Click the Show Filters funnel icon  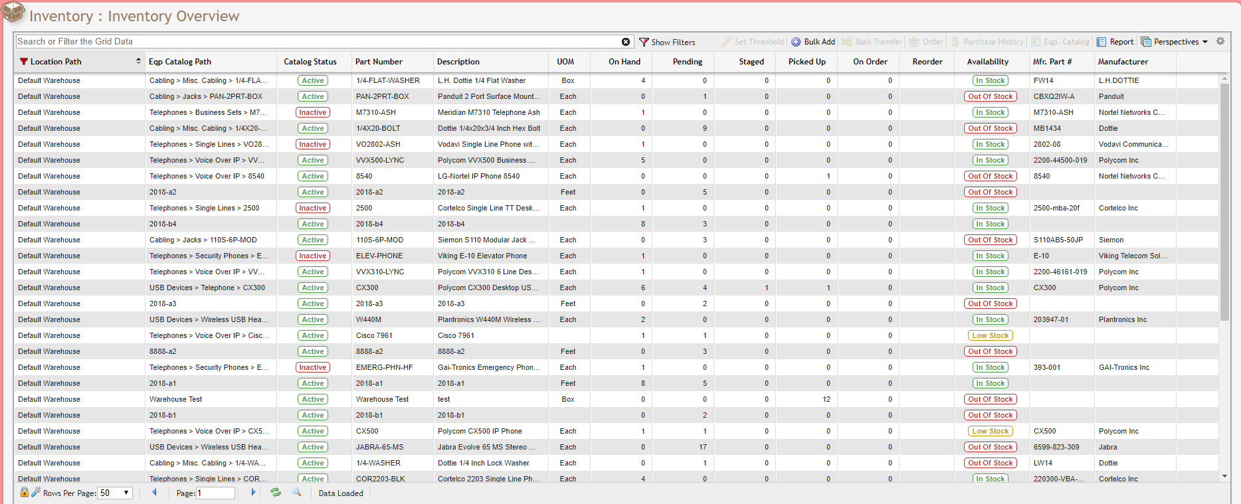pyautogui.click(x=644, y=42)
